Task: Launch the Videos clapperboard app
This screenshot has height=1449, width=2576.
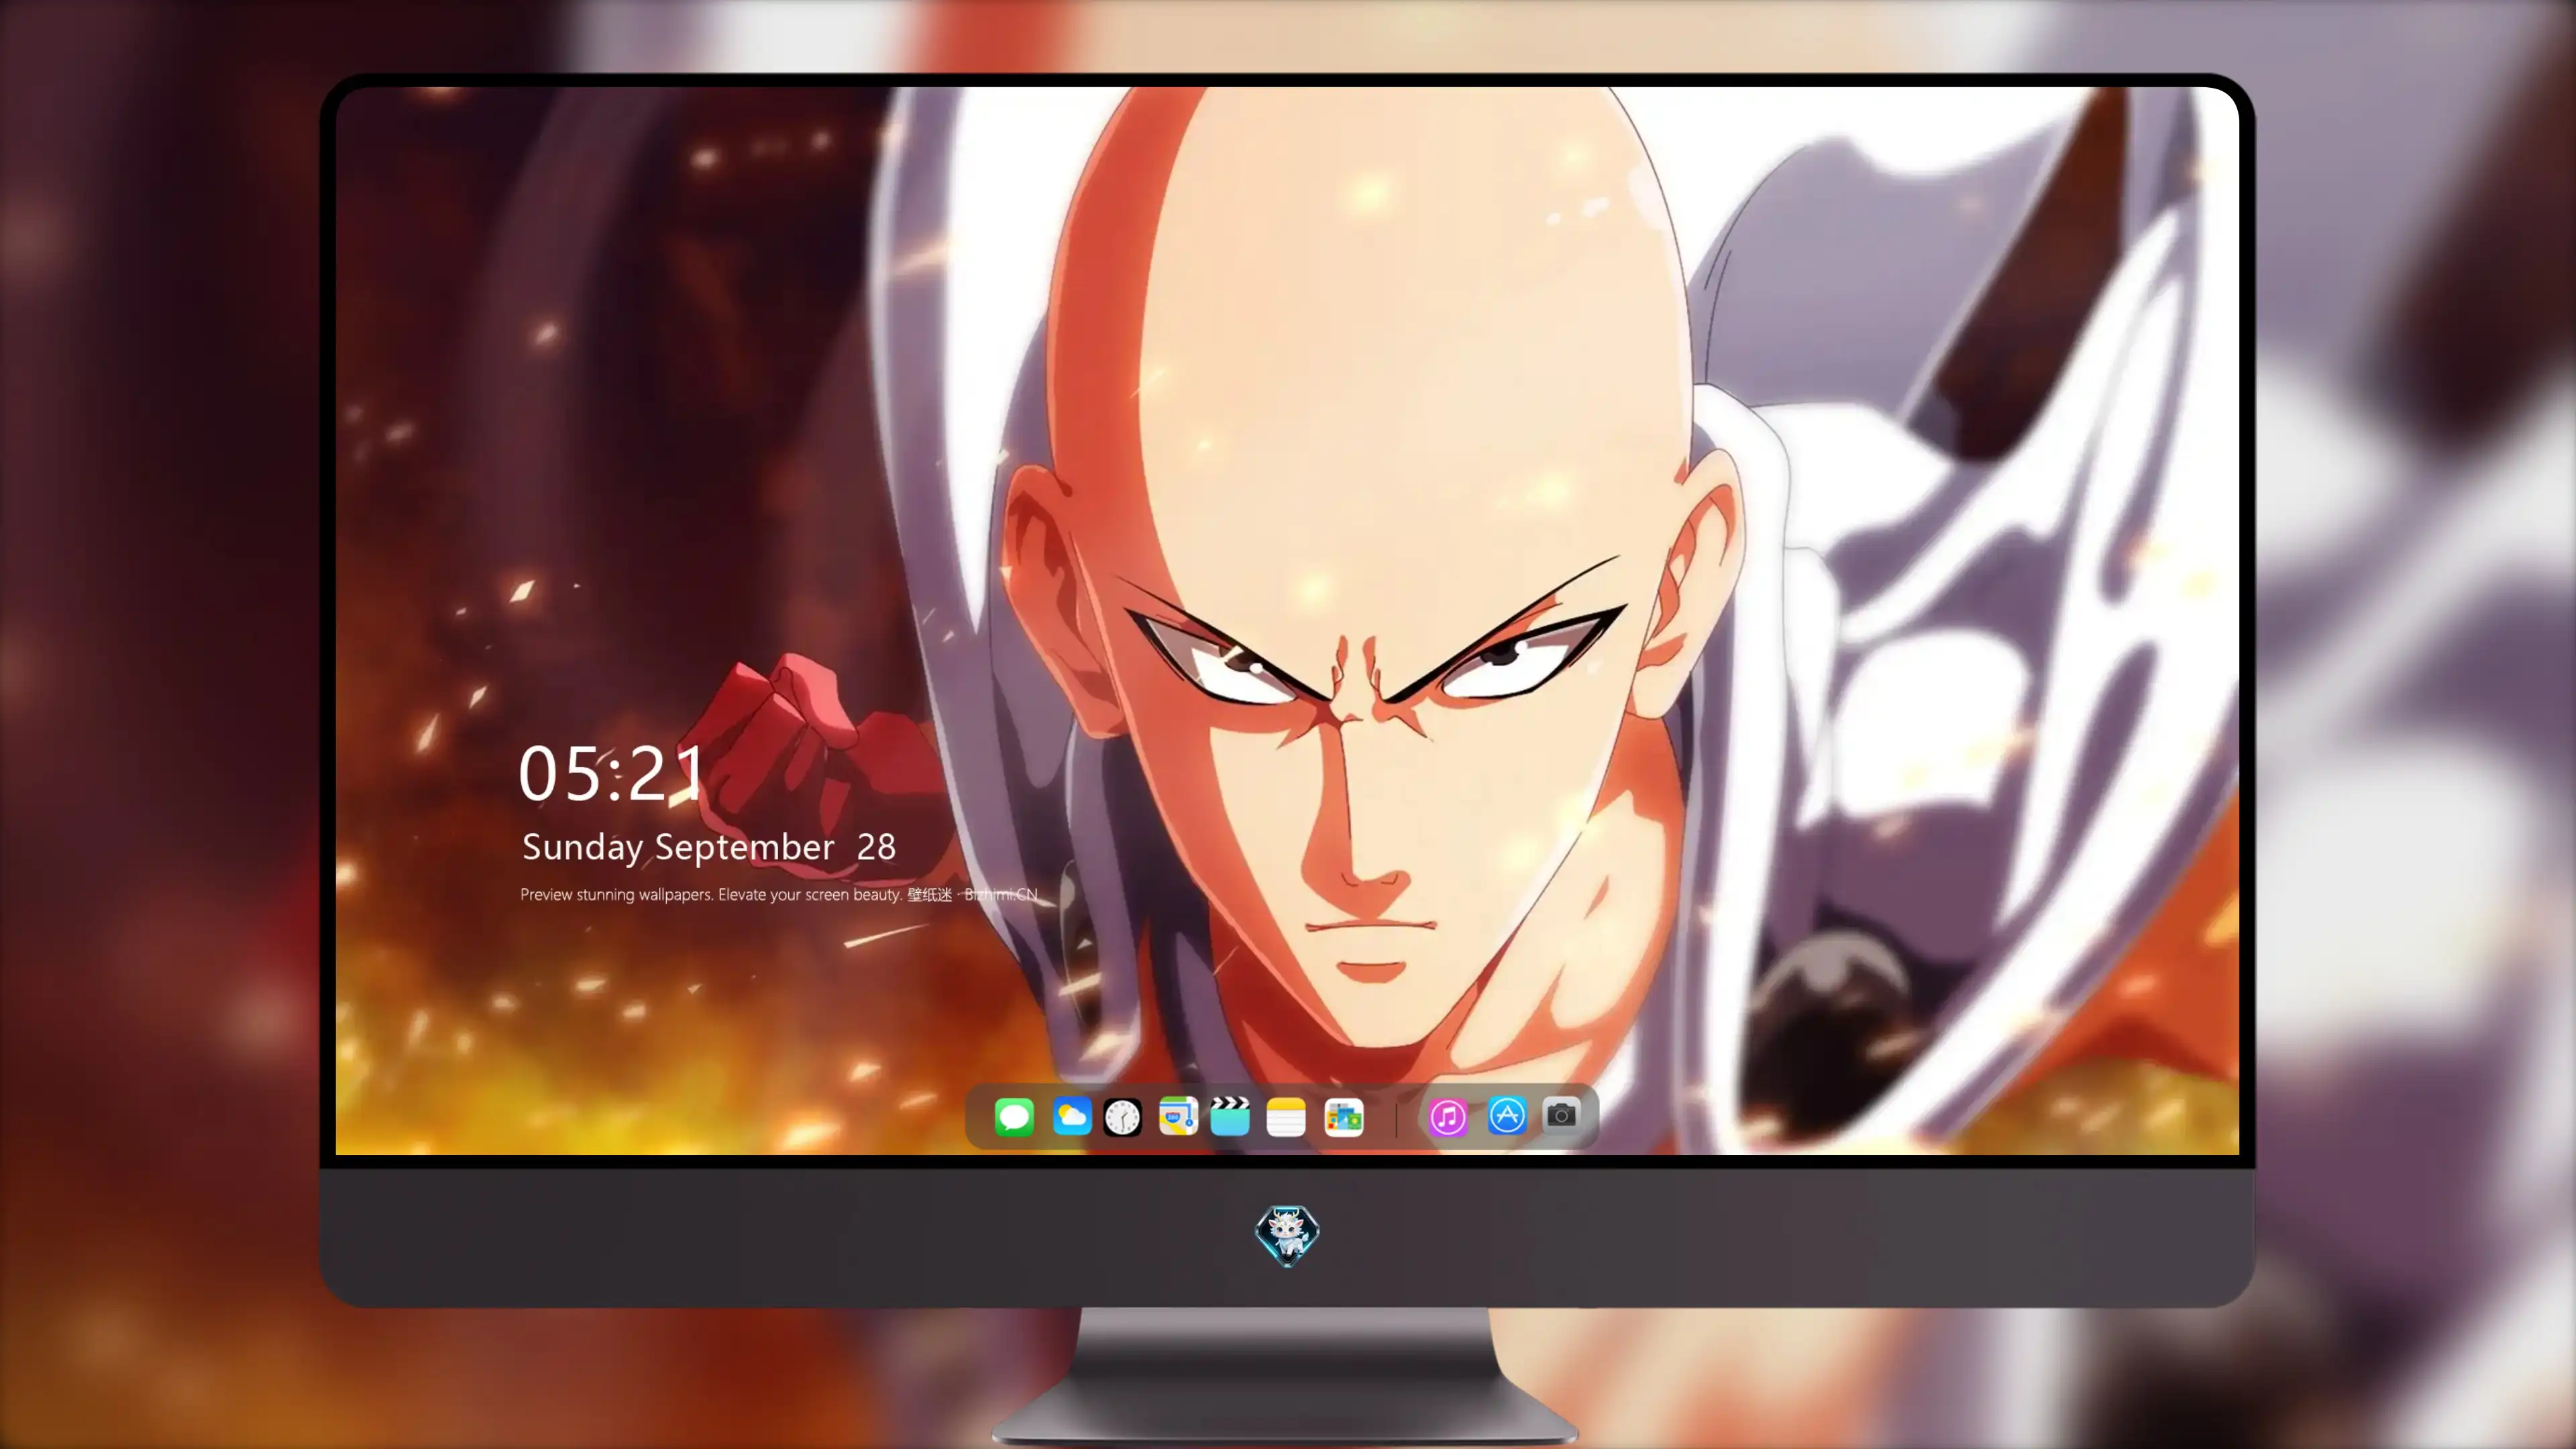Action: pyautogui.click(x=1230, y=1116)
